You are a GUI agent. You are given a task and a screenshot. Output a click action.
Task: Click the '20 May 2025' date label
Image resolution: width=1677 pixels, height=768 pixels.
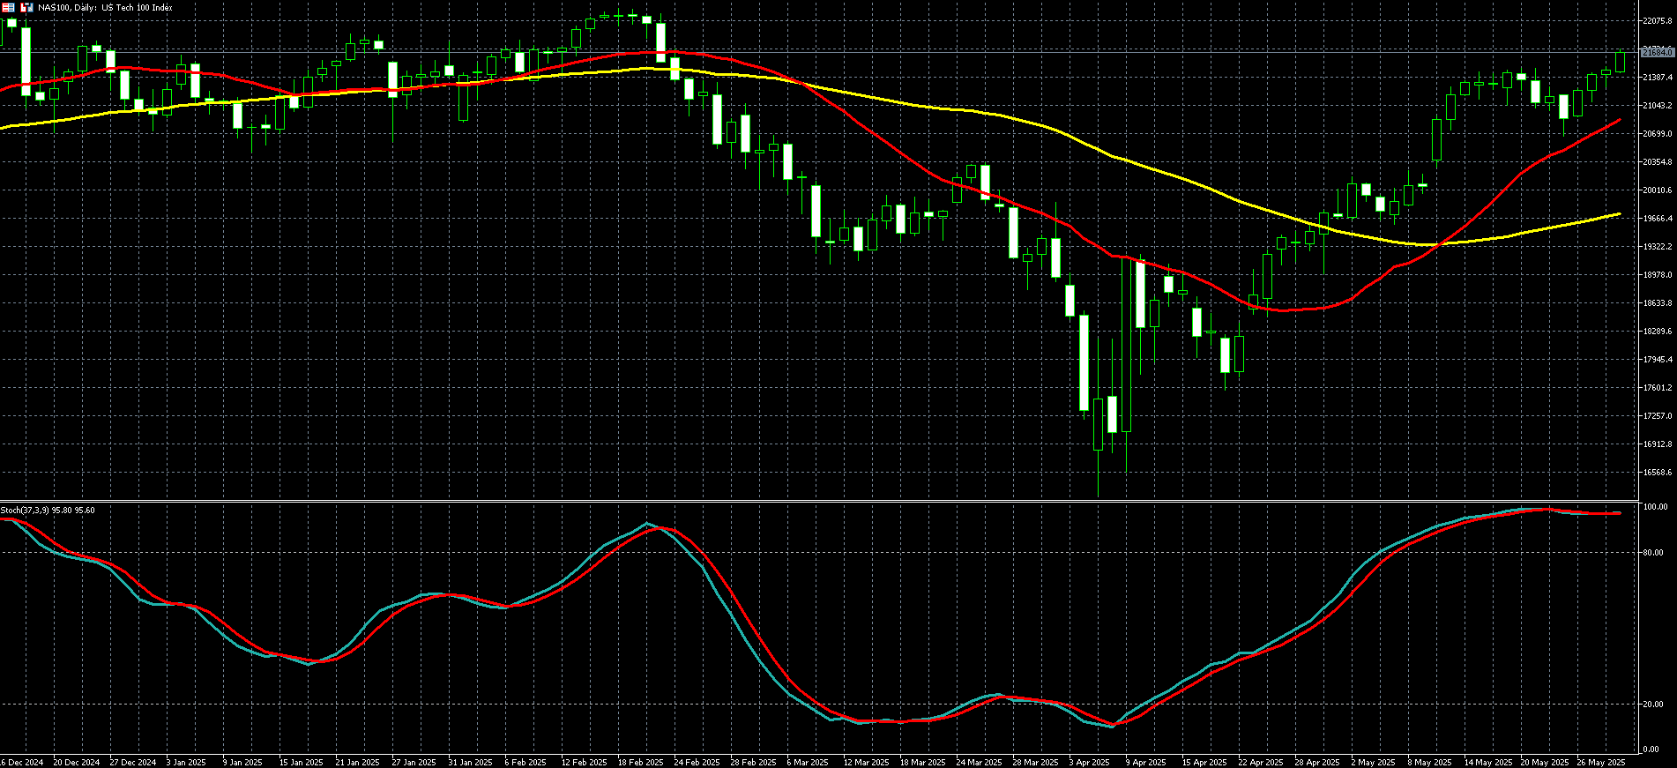1545,763
